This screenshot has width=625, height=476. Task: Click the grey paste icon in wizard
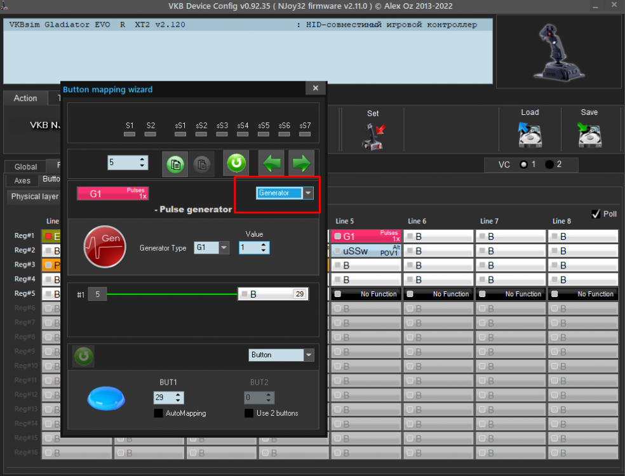click(x=202, y=164)
